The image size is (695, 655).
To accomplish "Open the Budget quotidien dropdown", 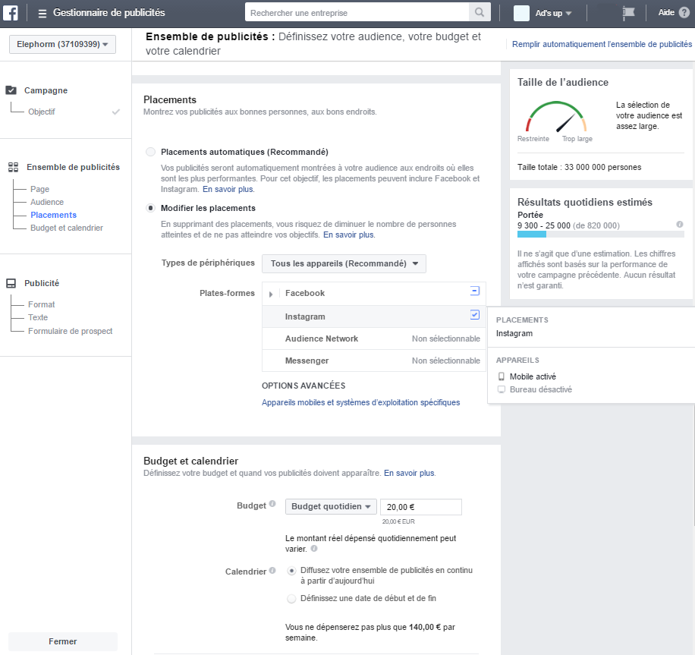I will pyautogui.click(x=331, y=506).
